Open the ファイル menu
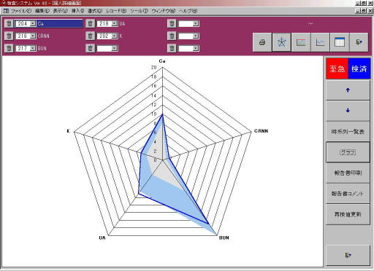This screenshot has width=374, height=271. click(x=21, y=11)
